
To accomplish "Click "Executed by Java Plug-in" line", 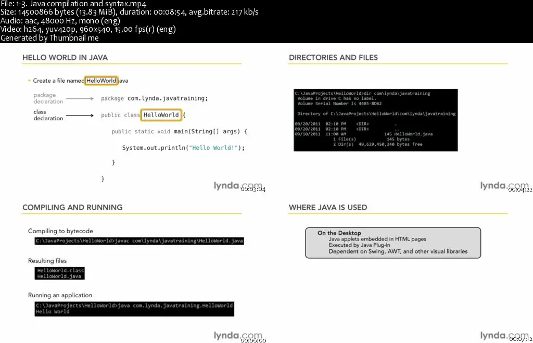I will click(x=359, y=245).
